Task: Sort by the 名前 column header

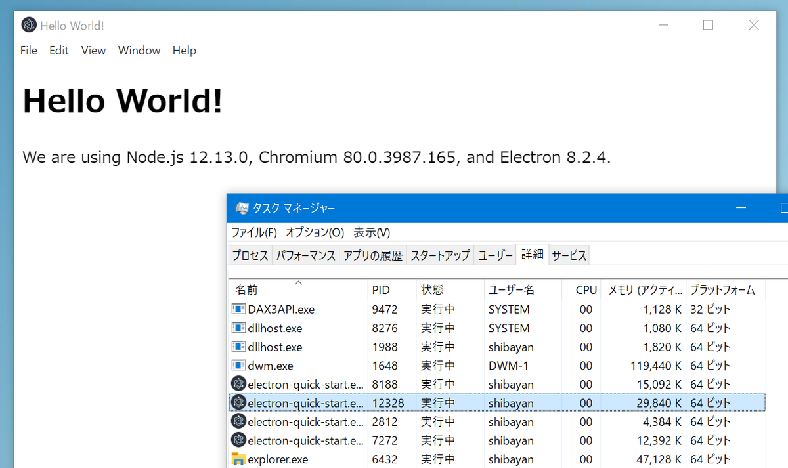Action: (x=298, y=289)
